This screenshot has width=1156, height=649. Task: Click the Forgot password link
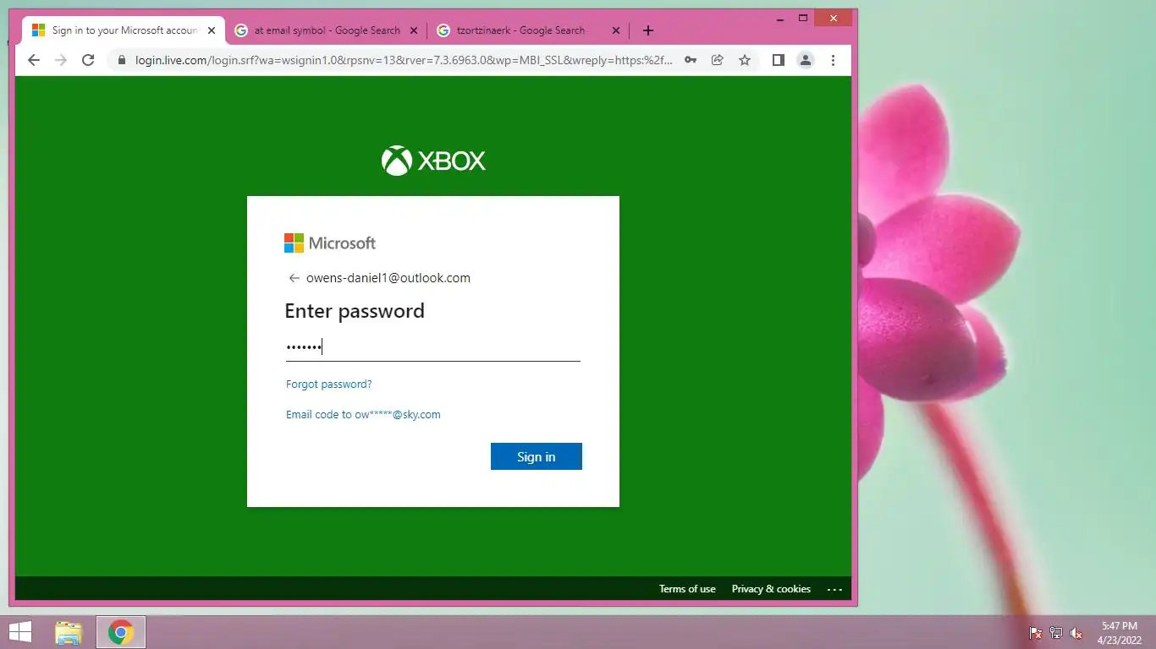(x=328, y=384)
